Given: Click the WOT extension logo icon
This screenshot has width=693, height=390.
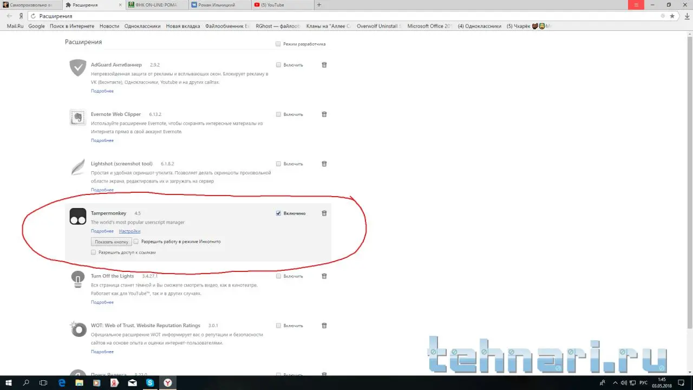Looking at the screenshot, I should coord(78,329).
